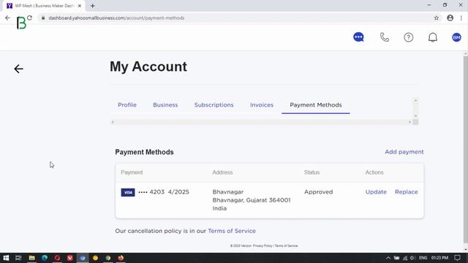Launch Edge browser from the taskbar
The width and height of the screenshot is (468, 263).
pos(45,258)
